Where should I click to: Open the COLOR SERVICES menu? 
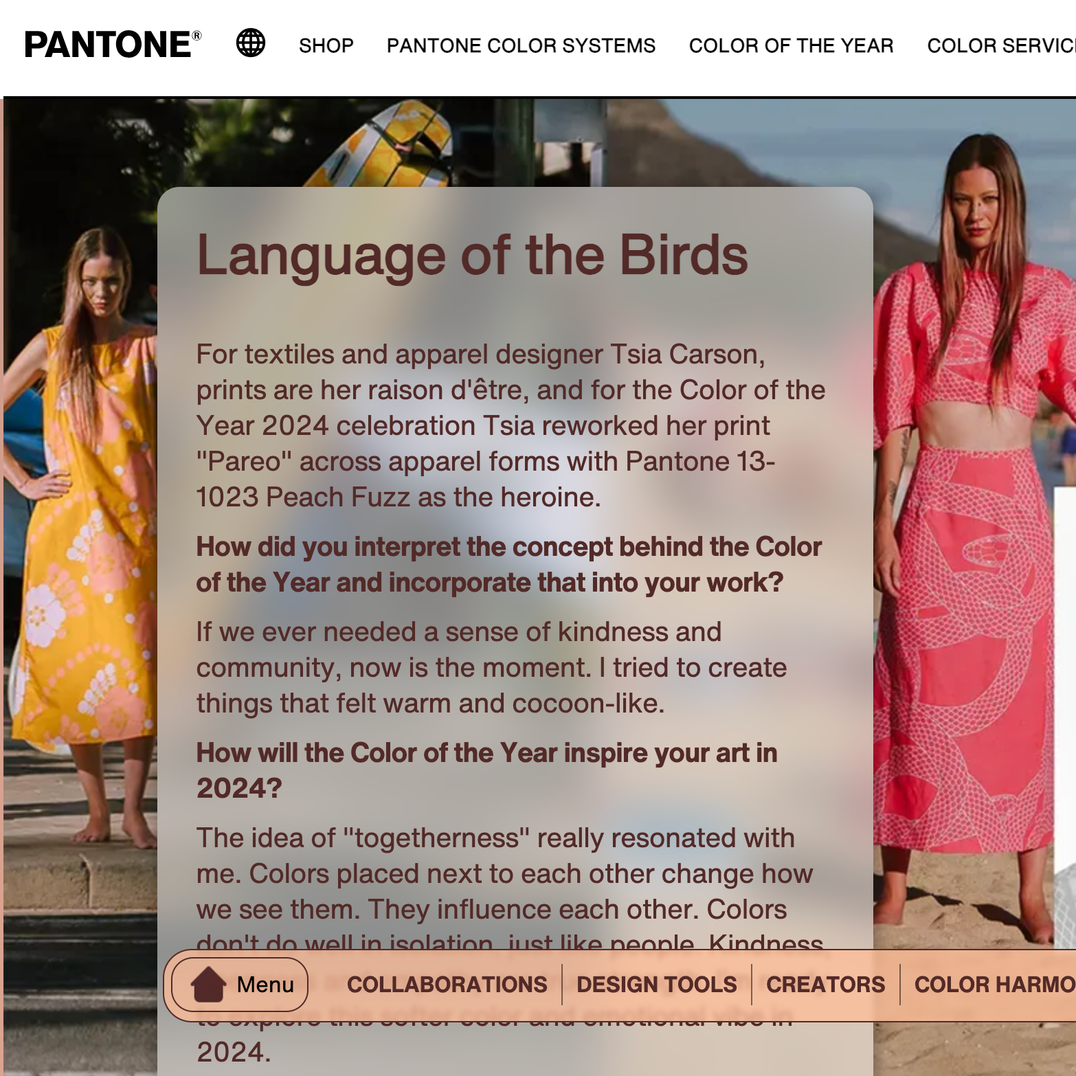(x=1001, y=45)
